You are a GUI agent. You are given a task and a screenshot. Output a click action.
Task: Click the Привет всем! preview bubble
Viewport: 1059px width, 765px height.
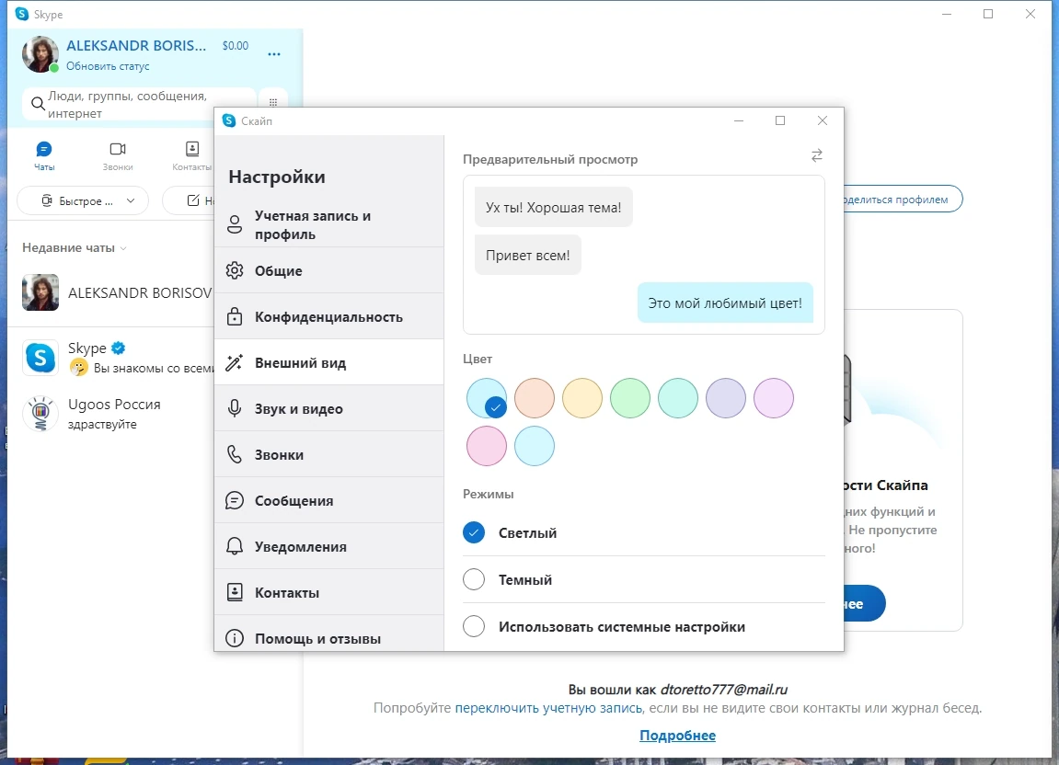point(527,256)
